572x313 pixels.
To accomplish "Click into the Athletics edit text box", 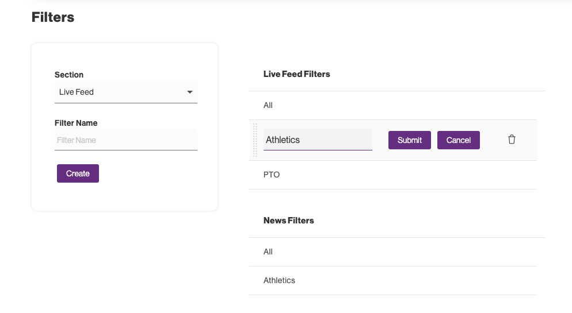I will coord(317,140).
